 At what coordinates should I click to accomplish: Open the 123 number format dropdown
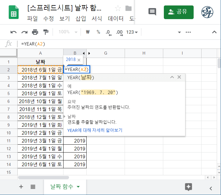pyautogui.click(x=132, y=32)
